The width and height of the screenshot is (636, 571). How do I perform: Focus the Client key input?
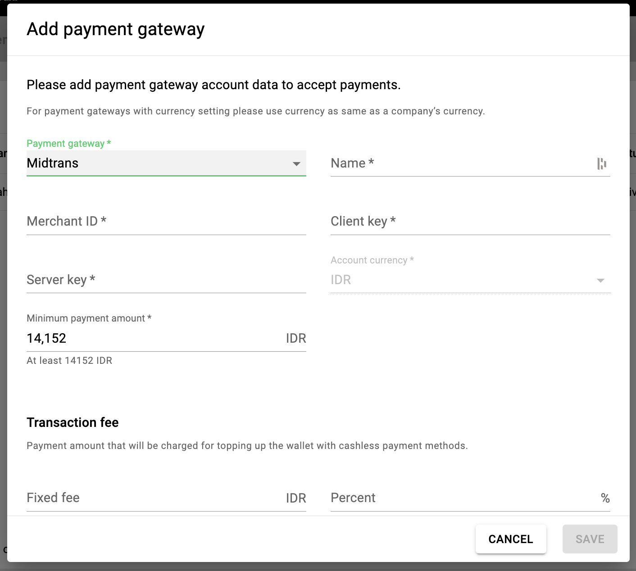[x=470, y=222]
